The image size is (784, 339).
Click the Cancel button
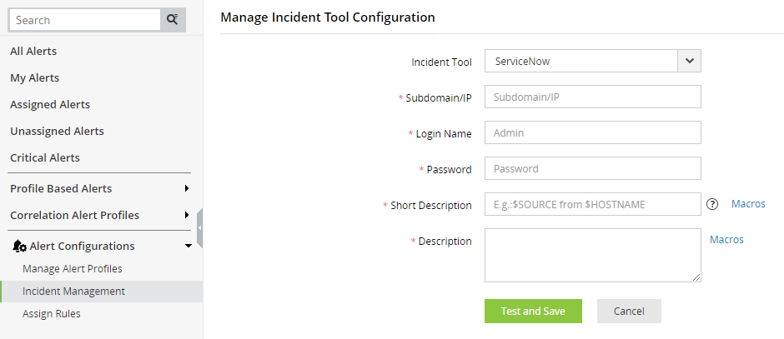(629, 311)
